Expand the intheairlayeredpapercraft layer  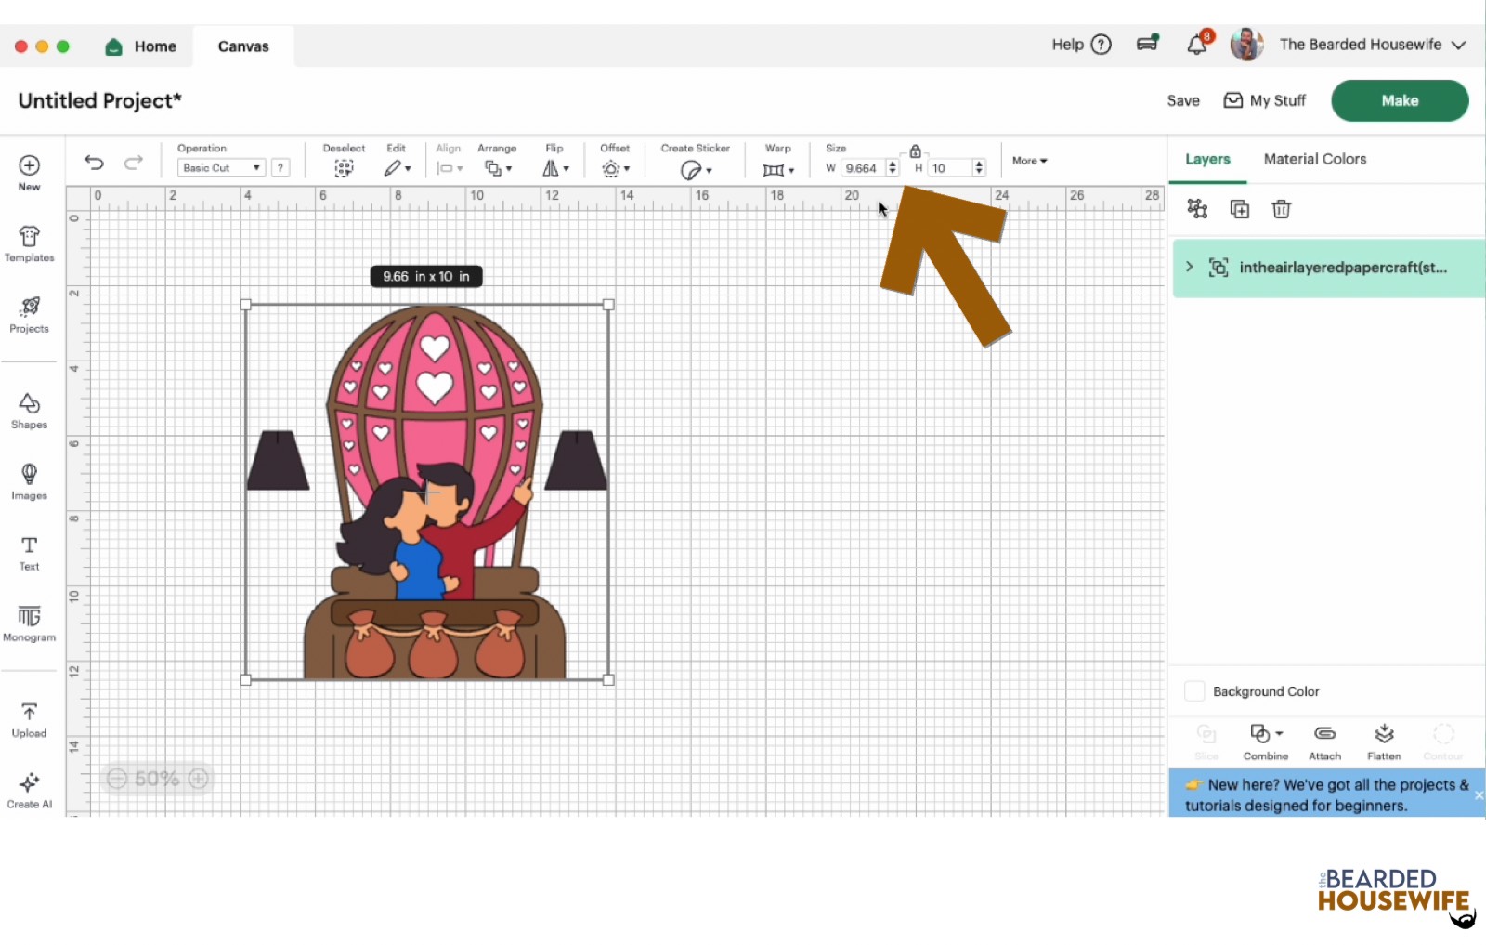click(1190, 268)
